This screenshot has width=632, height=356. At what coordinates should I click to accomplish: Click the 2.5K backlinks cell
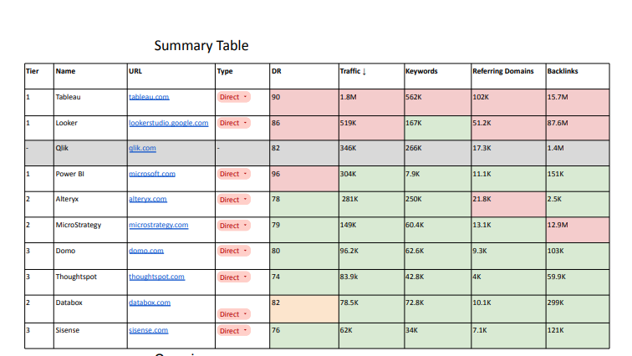tap(578, 204)
